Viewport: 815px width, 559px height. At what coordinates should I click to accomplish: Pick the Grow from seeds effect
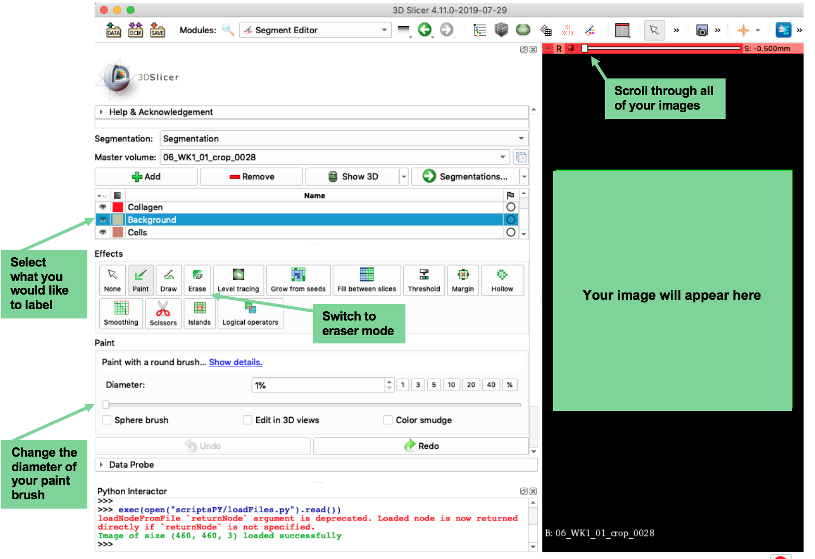point(298,280)
